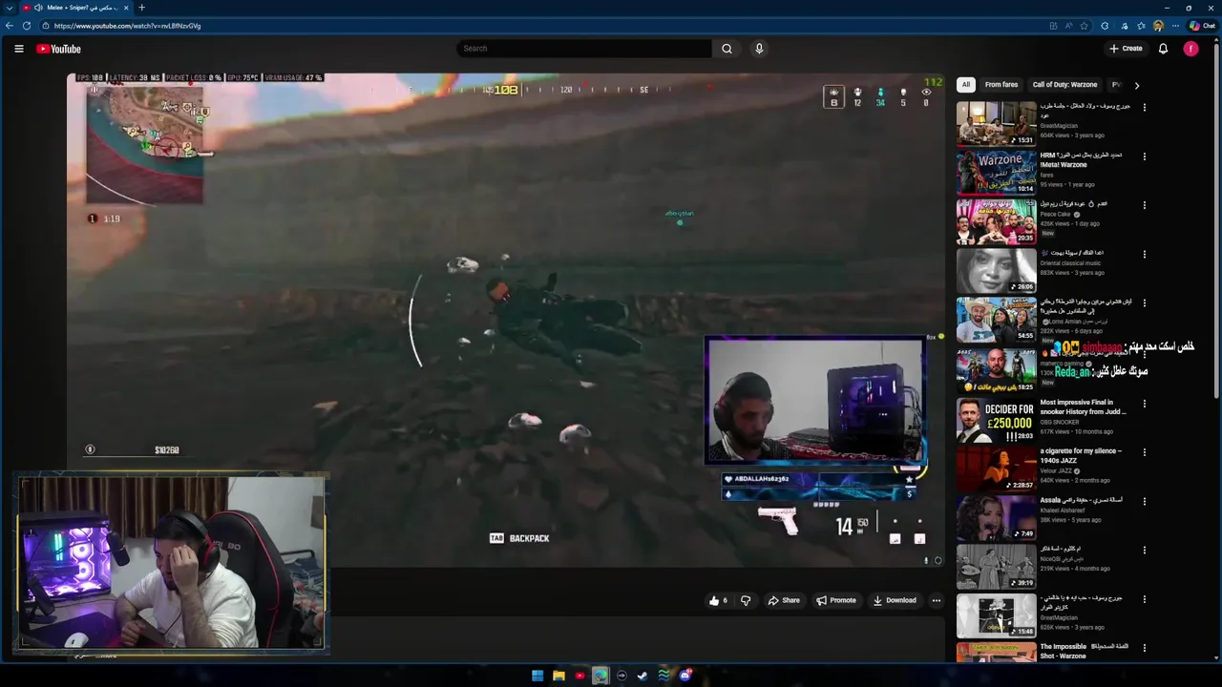Open Discord from the taskbar
The height and width of the screenshot is (687, 1222).
685,676
